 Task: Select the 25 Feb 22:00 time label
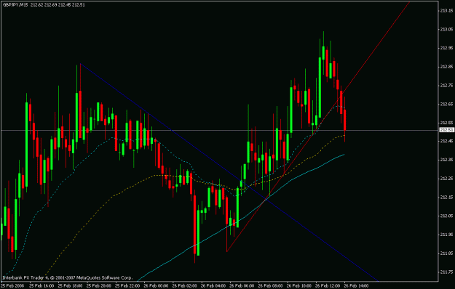pos(127,286)
